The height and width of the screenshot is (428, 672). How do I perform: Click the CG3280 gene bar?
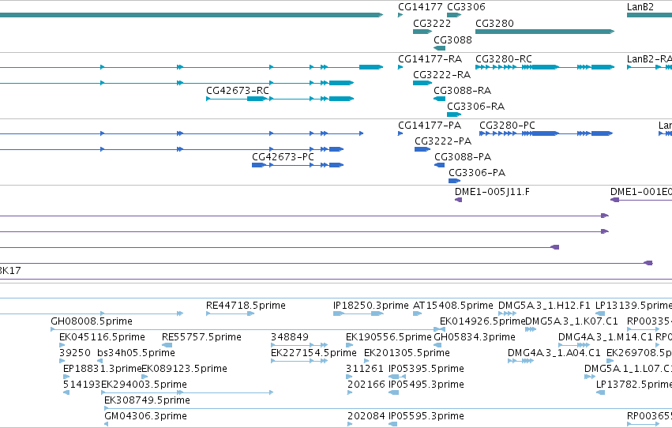point(545,32)
